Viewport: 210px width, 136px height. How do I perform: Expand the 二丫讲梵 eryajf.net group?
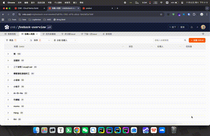[8, 67]
